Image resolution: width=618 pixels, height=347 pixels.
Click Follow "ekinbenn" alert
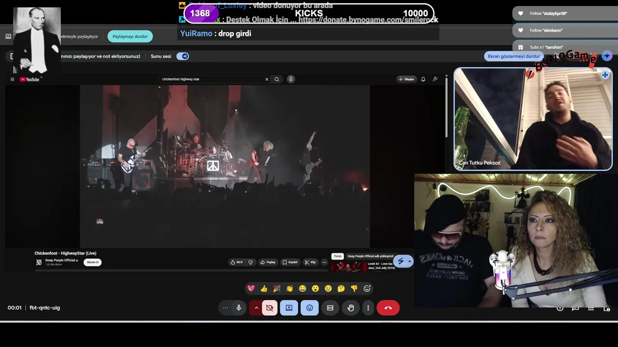pos(565,30)
